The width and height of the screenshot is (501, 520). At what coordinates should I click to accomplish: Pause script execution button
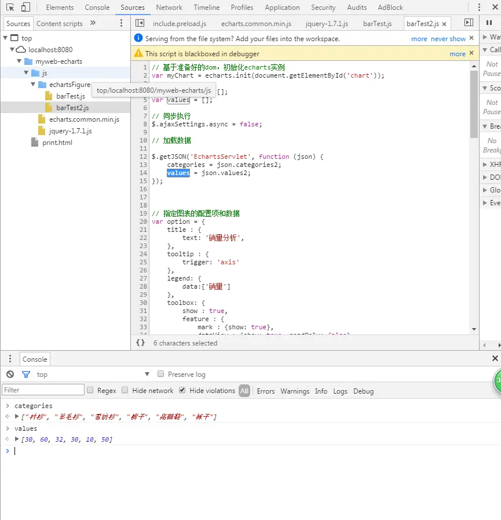[489, 23]
